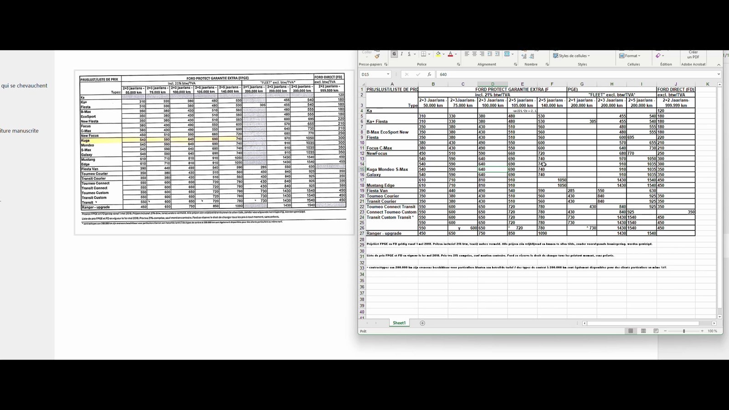Expand the formula bar with arrow
Screen dimensions: 729x410
tap(719, 74)
